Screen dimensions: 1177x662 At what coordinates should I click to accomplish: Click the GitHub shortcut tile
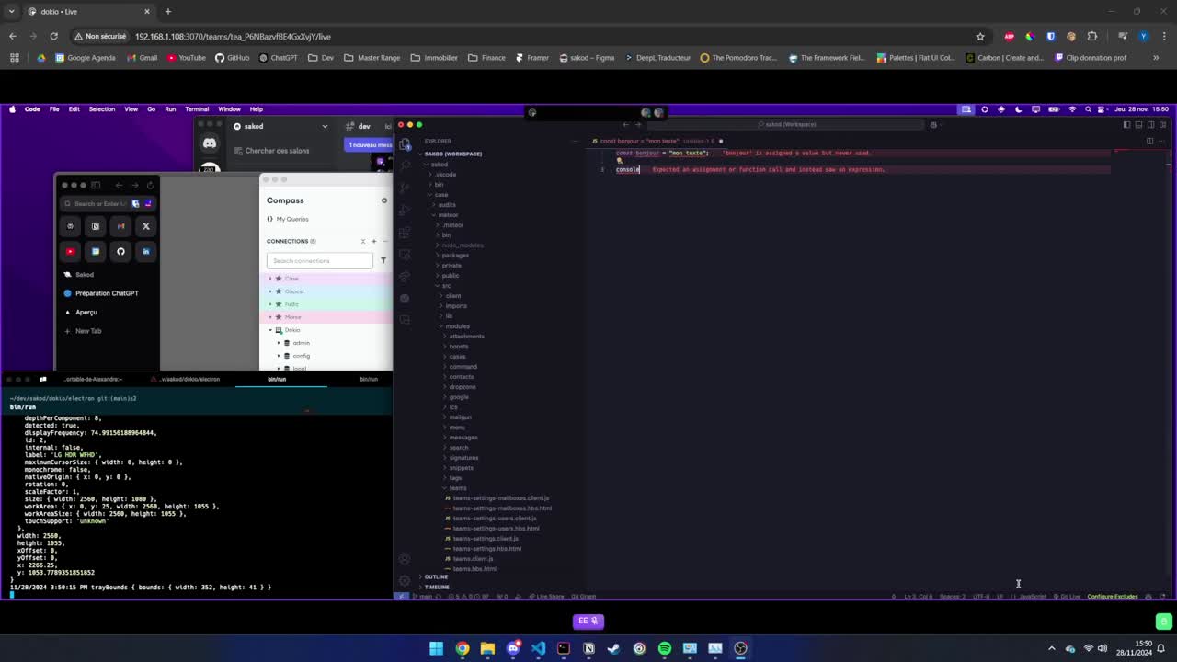(x=120, y=251)
